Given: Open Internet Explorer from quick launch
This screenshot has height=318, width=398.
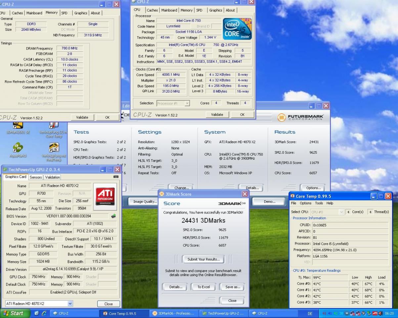Looking at the screenshot, I should (44, 313).
